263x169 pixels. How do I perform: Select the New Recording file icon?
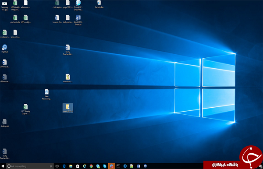pyautogui.click(x=46, y=94)
